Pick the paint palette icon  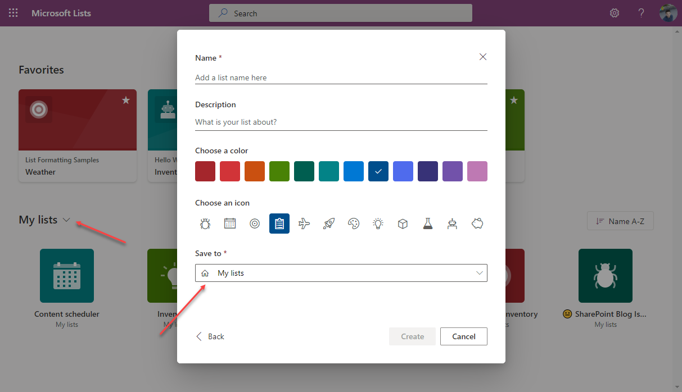[x=354, y=223]
